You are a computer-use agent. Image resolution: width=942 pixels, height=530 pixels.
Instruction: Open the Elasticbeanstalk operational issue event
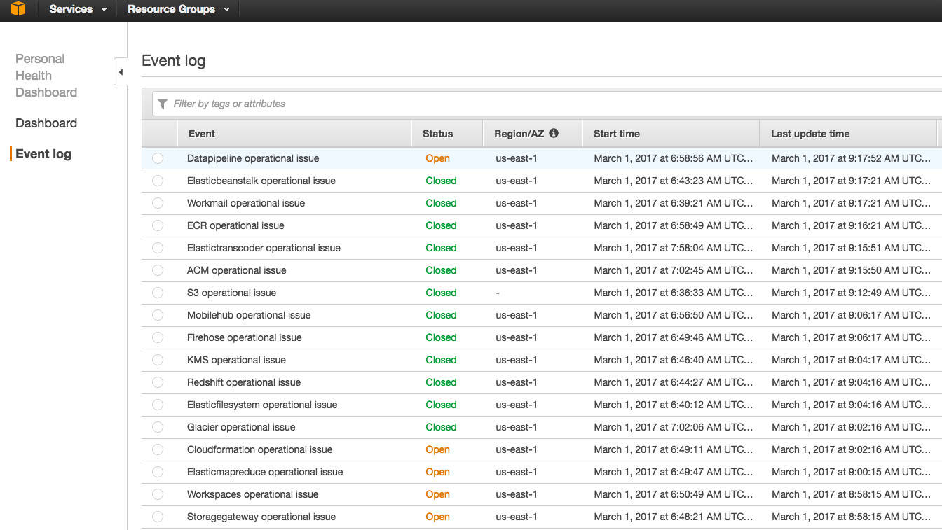click(x=261, y=181)
